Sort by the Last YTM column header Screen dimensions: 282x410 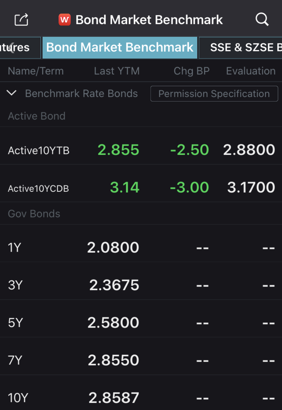(x=117, y=71)
